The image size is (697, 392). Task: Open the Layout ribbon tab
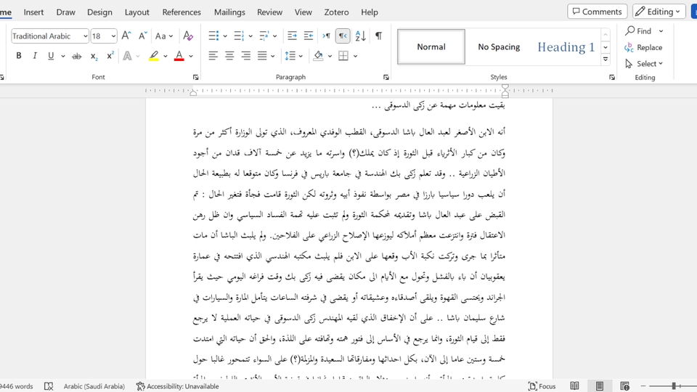tap(137, 12)
